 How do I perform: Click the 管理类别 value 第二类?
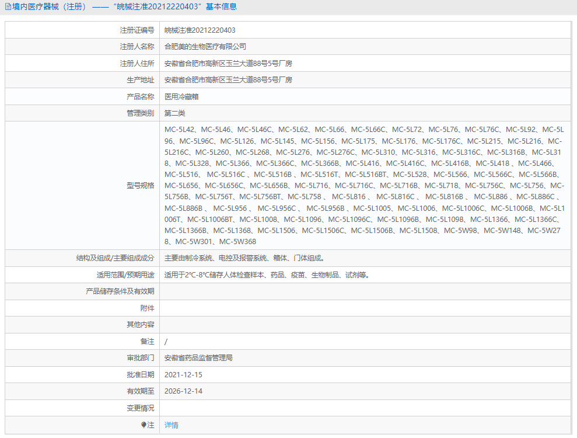176,112
